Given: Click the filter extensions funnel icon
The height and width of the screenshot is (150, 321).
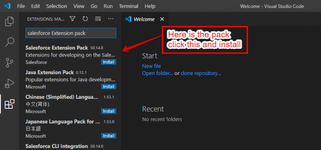Looking at the screenshot, I should click(x=72, y=19).
